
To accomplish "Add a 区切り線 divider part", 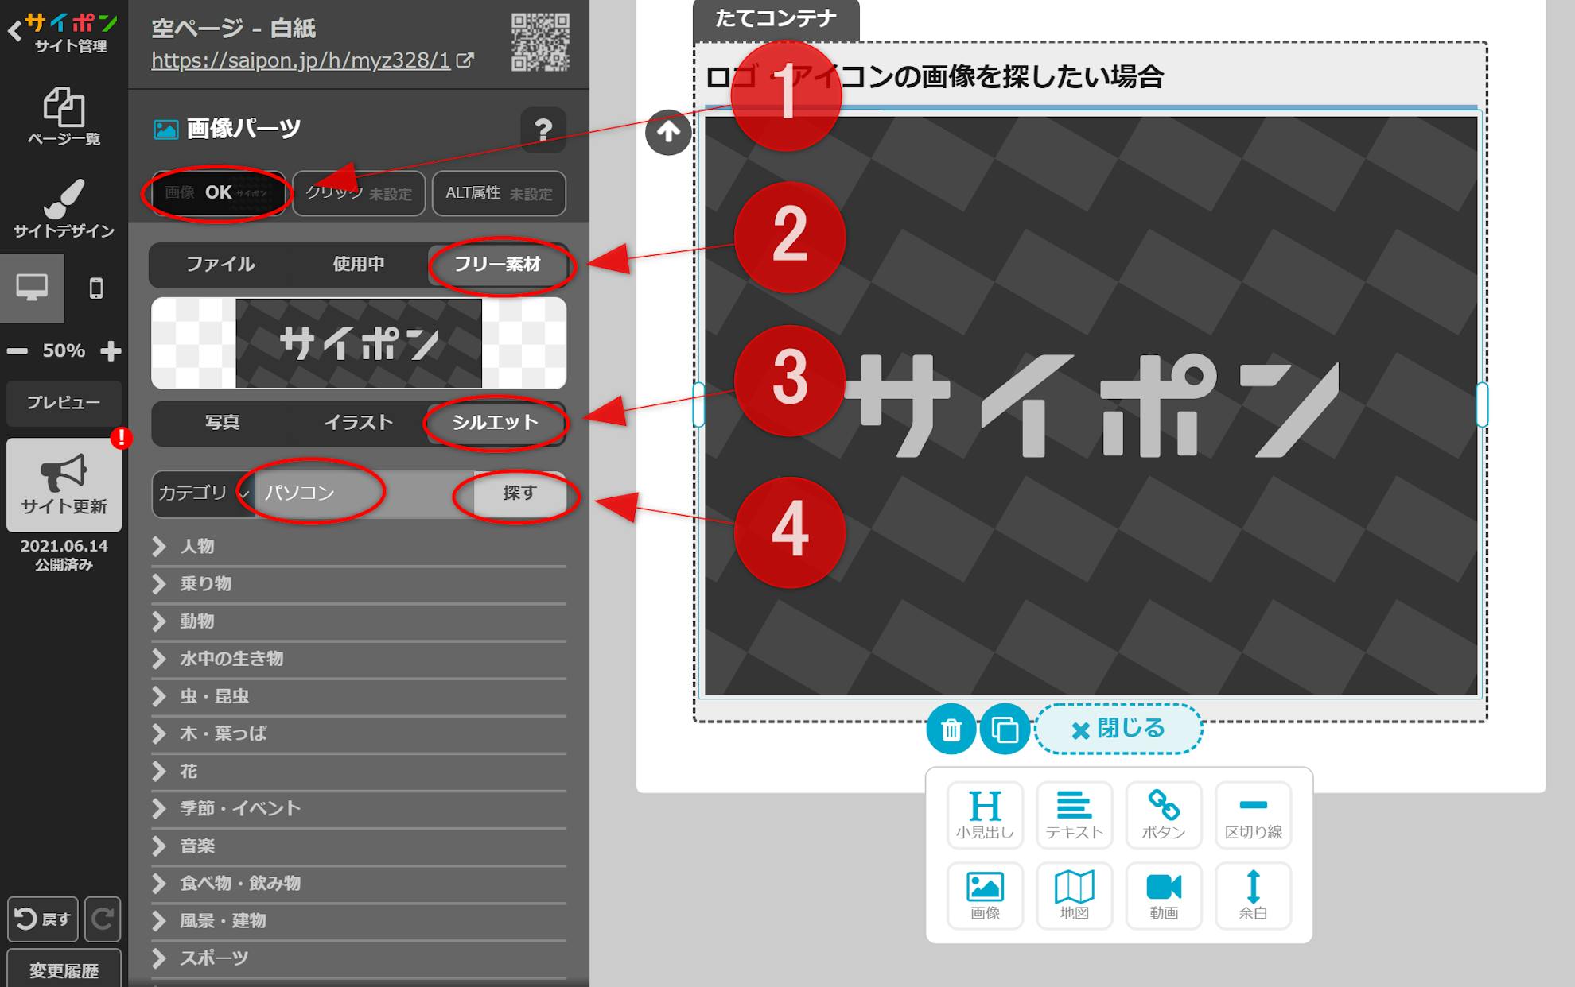I will (1253, 815).
